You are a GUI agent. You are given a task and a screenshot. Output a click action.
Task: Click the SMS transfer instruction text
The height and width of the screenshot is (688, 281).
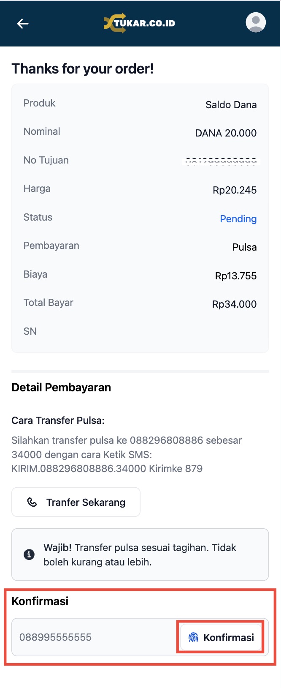pos(127,454)
